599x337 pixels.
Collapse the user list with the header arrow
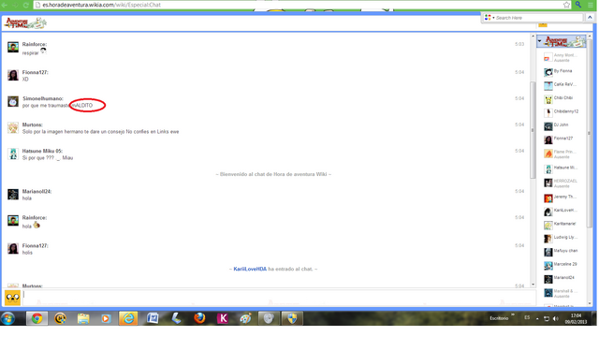[x=539, y=41]
